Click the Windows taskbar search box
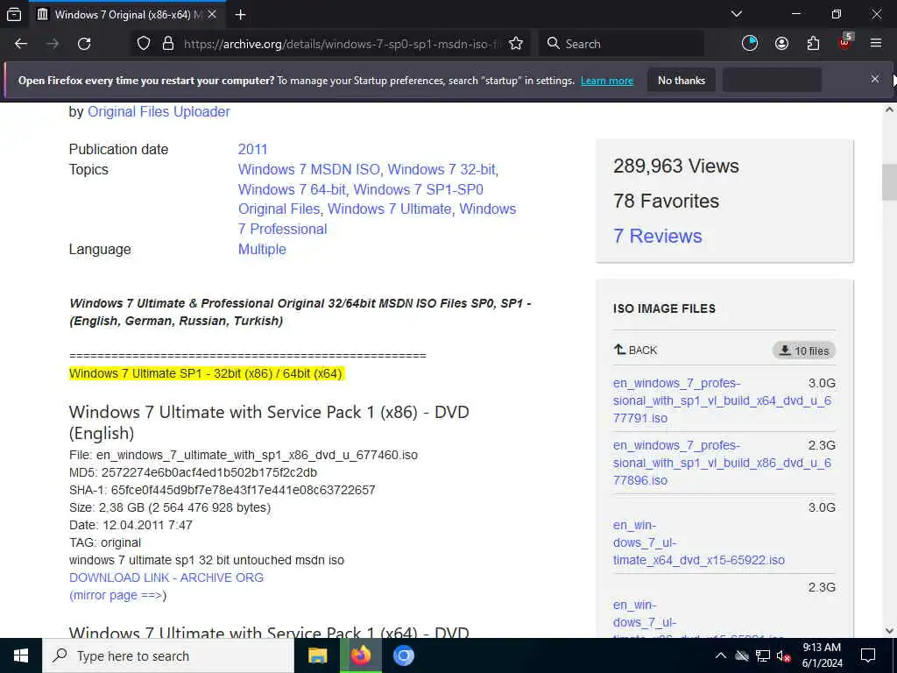 [x=169, y=655]
